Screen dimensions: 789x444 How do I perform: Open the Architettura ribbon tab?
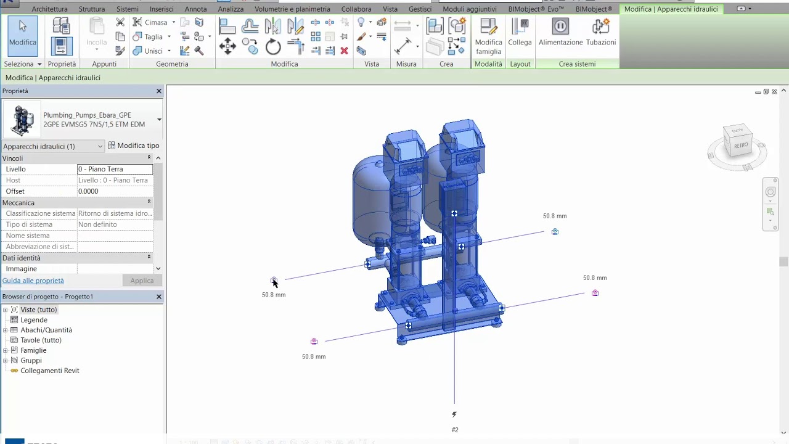[x=49, y=9]
